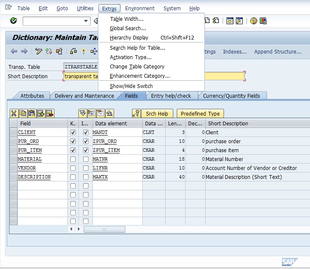Screen dimensions: 310x269
Task: Click the Cut scissors icon in table toolbar
Action: point(14,113)
